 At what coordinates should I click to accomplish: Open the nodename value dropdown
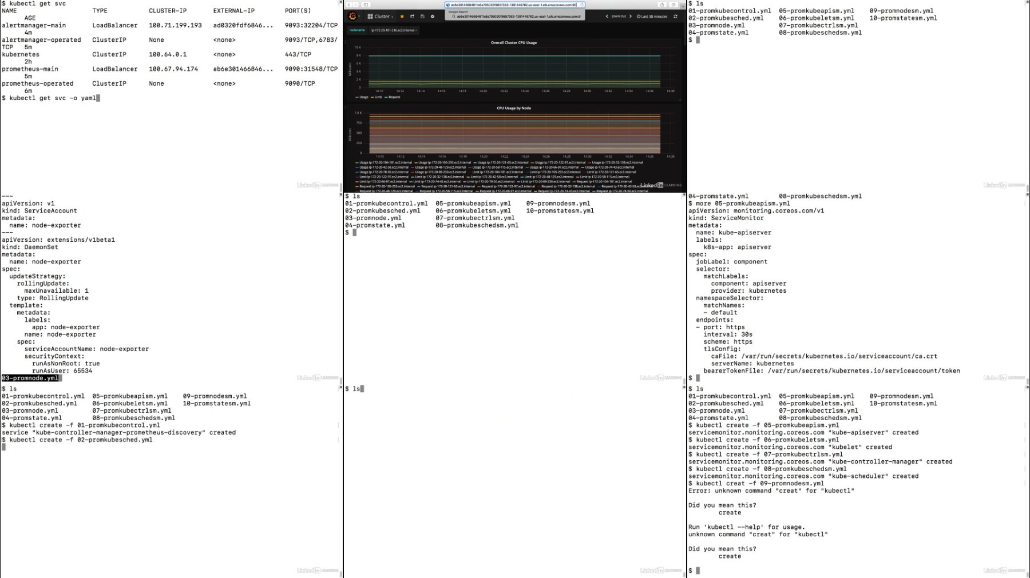(x=394, y=30)
